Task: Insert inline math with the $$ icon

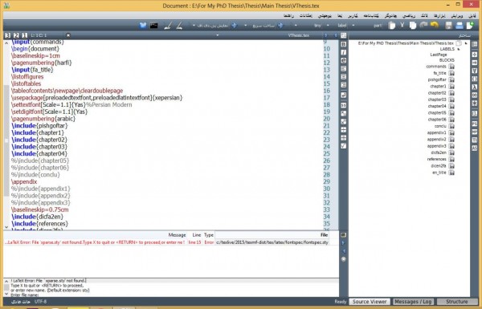Action: tap(343, 105)
